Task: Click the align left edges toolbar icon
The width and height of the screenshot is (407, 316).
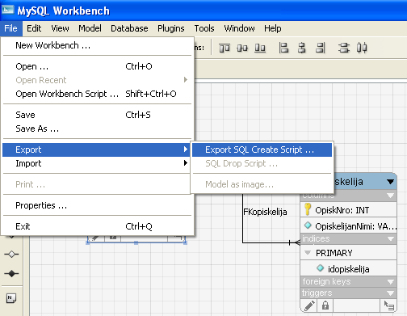Action: pyautogui.click(x=283, y=48)
